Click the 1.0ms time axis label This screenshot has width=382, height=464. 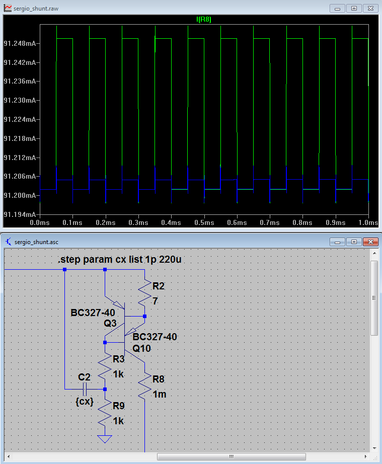pos(368,222)
